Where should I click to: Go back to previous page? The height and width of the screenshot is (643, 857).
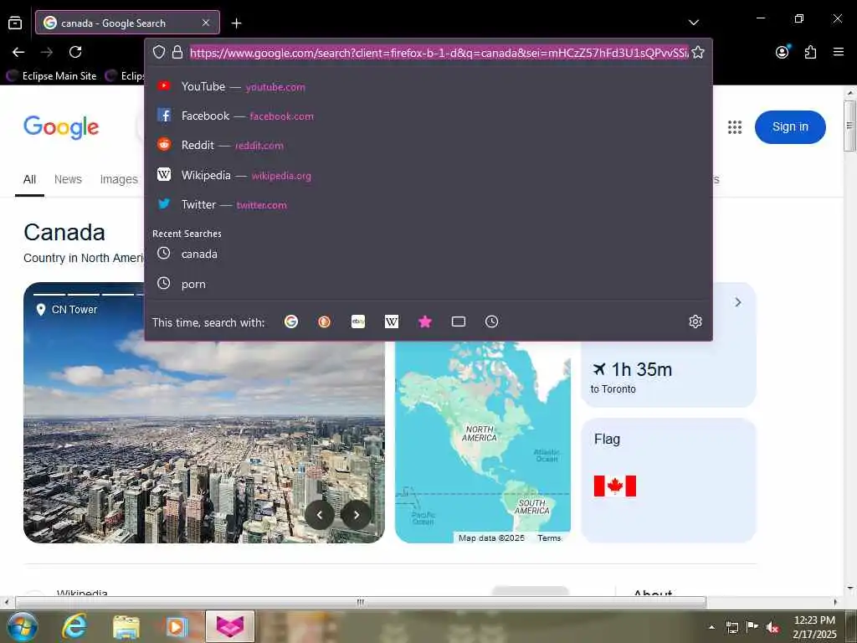coord(18,52)
